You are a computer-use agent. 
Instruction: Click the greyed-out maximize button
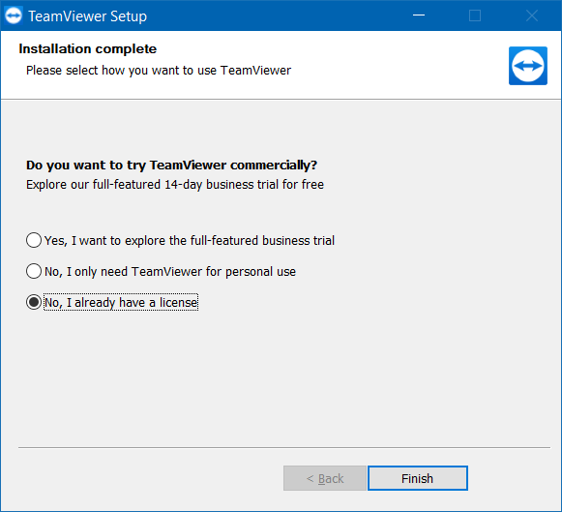coord(475,15)
